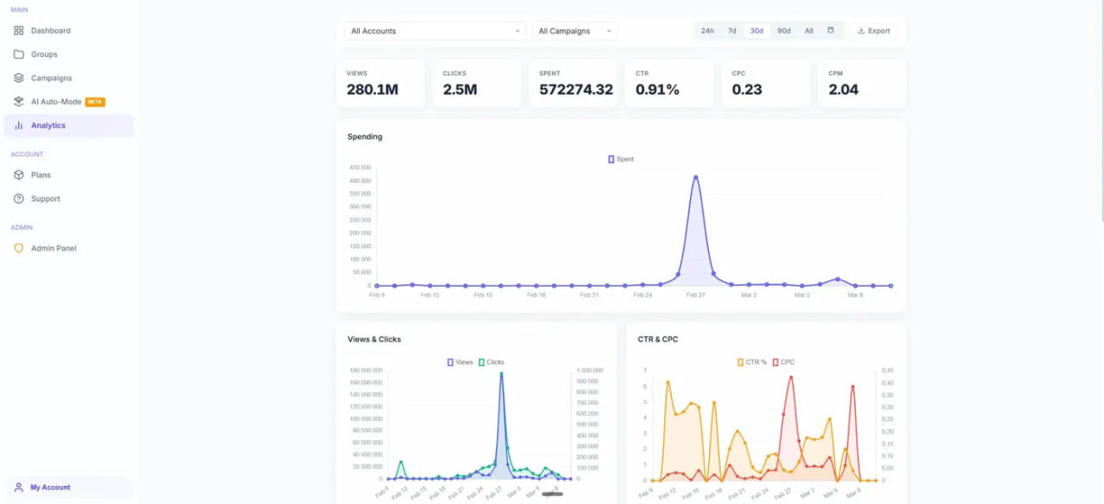Click the Analytics bar-chart icon
Screen dimensions: 1104x504
point(19,126)
